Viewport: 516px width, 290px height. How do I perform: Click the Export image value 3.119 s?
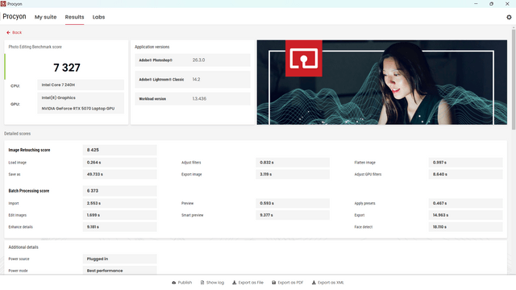[293, 174]
